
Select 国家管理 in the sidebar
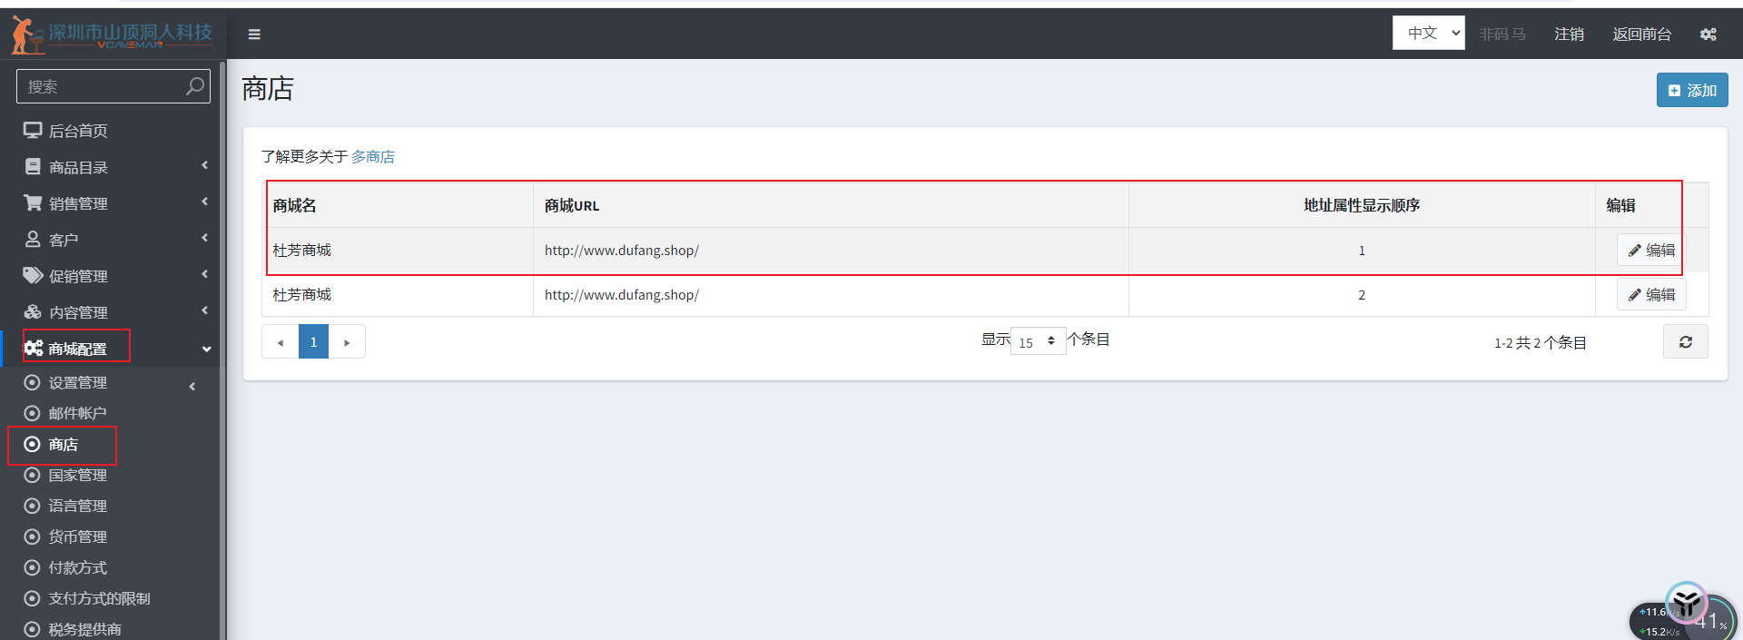77,475
